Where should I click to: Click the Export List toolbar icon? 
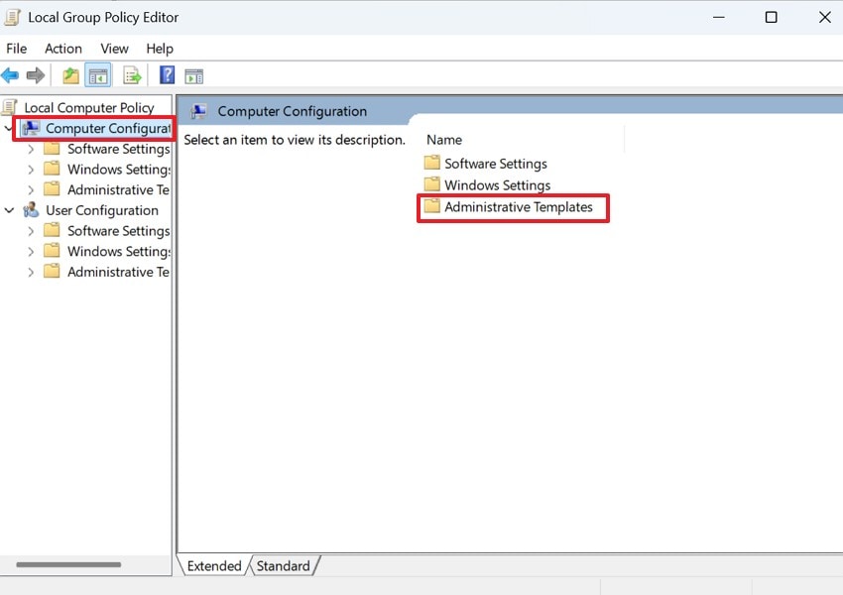[x=132, y=75]
